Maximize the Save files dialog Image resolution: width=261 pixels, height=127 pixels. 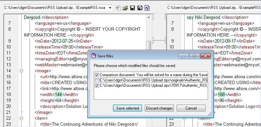coord(194,56)
